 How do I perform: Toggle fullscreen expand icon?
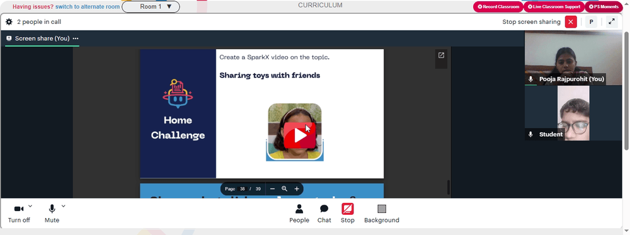(x=612, y=21)
